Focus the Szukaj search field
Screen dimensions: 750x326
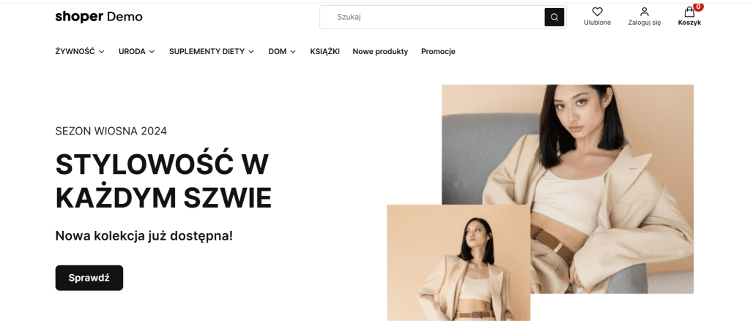pos(432,18)
